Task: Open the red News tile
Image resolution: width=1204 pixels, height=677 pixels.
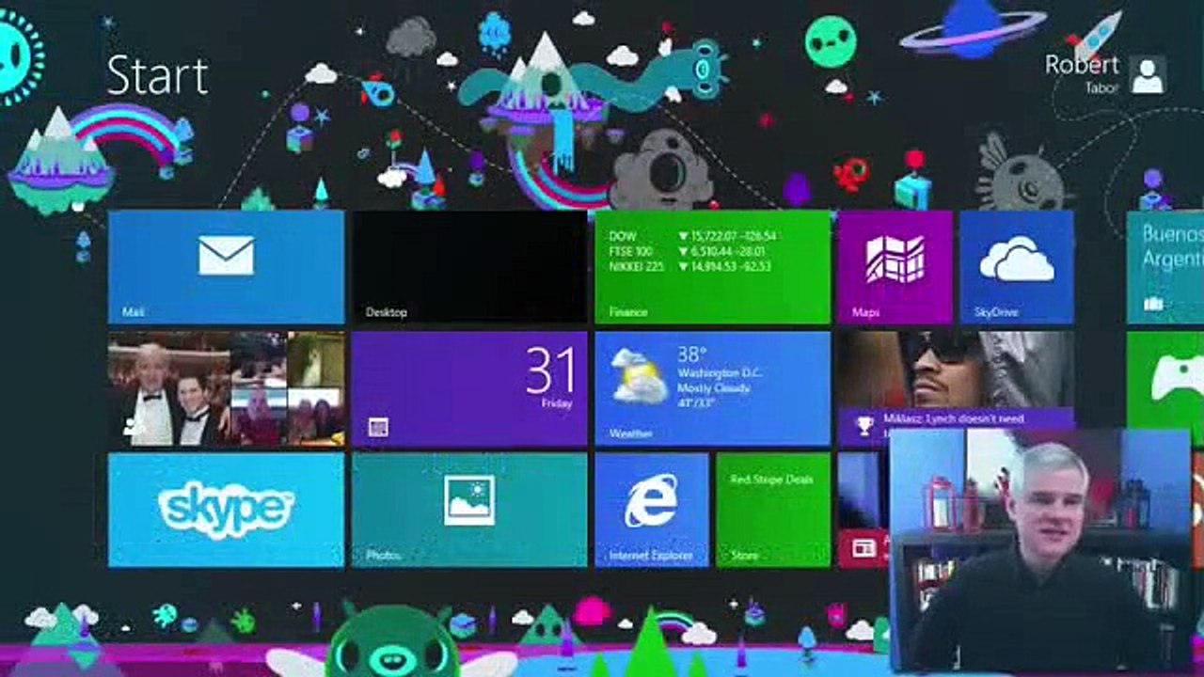Action: tap(863, 510)
